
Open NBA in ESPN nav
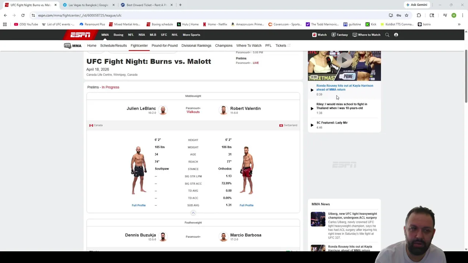pos(141,35)
